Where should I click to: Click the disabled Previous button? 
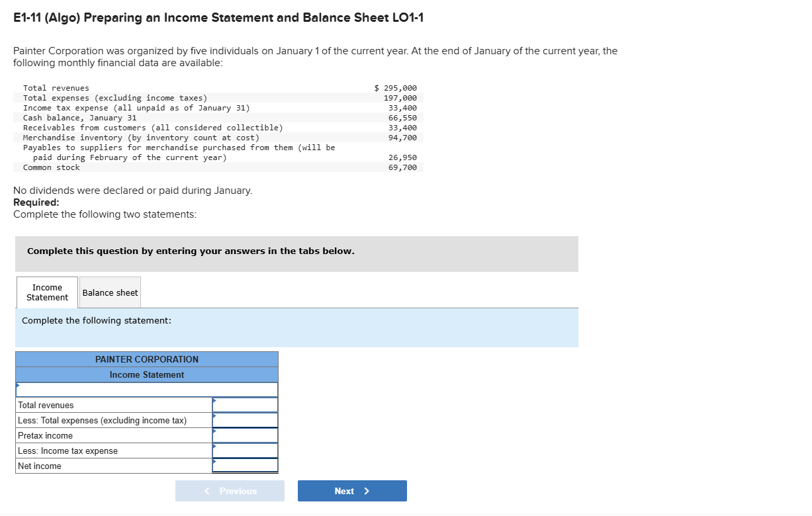(230, 490)
